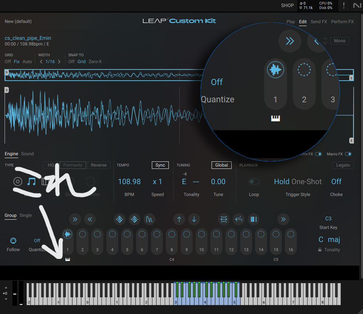Open the SHOP link
This screenshot has width=363, height=314.
click(287, 5)
